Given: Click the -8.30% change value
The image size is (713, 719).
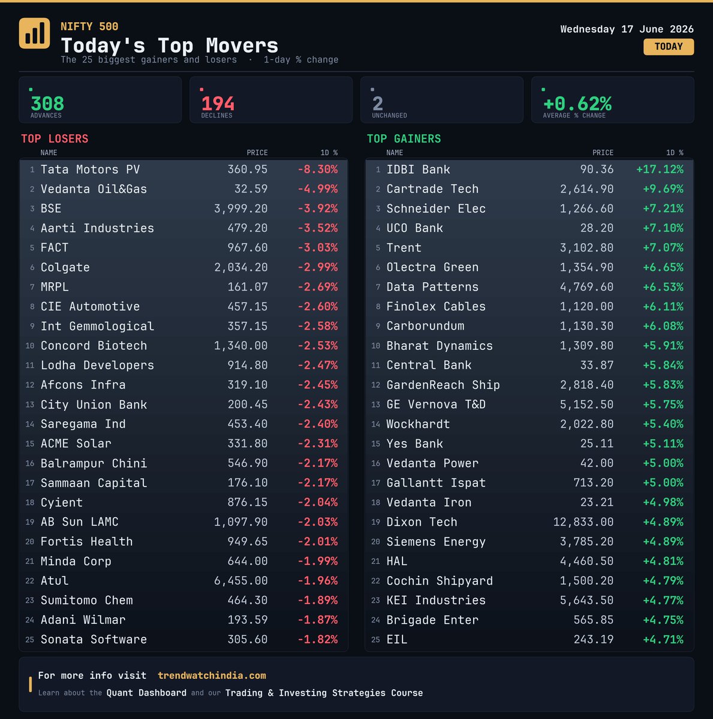Looking at the screenshot, I should pyautogui.click(x=318, y=170).
